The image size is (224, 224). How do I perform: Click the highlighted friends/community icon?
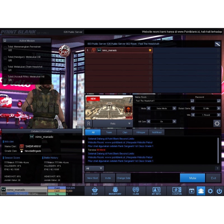[x=201, y=191]
